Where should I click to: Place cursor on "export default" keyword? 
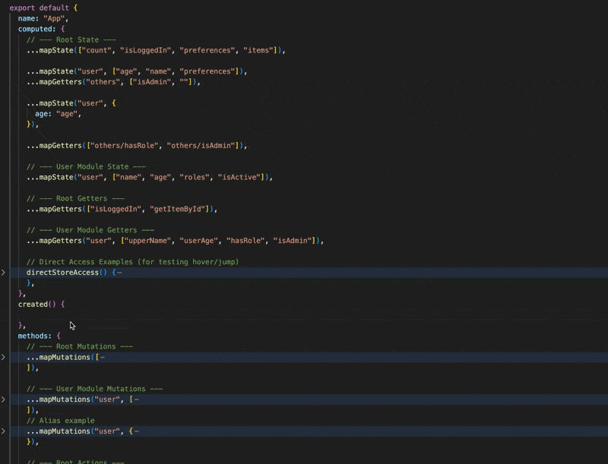click(40, 8)
